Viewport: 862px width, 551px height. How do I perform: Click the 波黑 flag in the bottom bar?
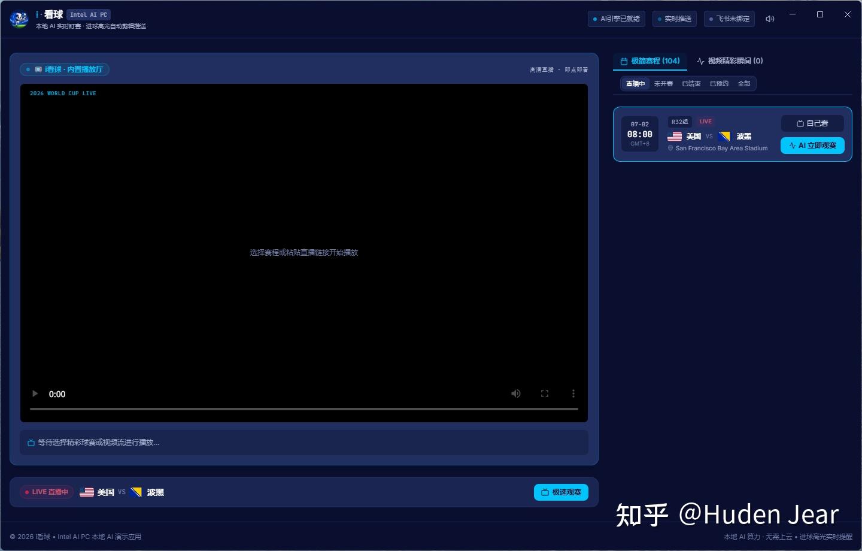pyautogui.click(x=136, y=492)
